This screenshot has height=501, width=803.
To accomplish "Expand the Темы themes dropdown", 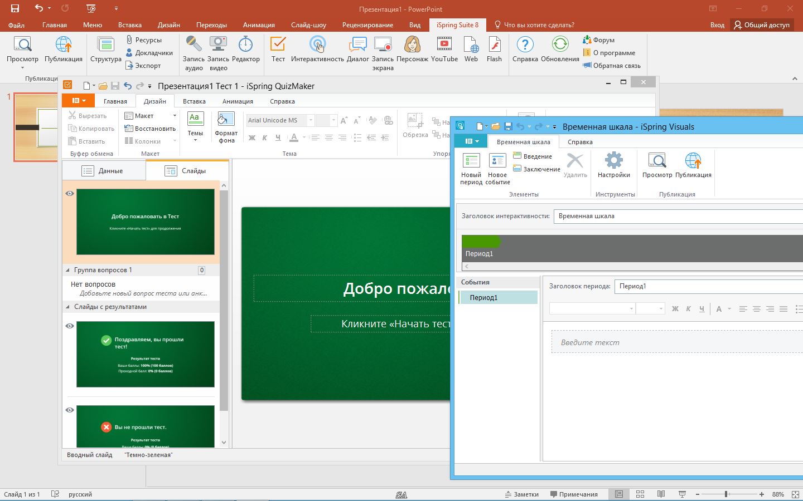I will coord(195,127).
